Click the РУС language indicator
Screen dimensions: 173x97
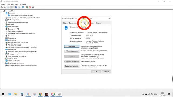point(156,94)
